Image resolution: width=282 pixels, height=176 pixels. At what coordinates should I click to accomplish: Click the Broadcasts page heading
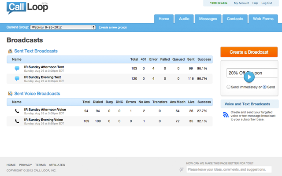pyautogui.click(x=25, y=40)
